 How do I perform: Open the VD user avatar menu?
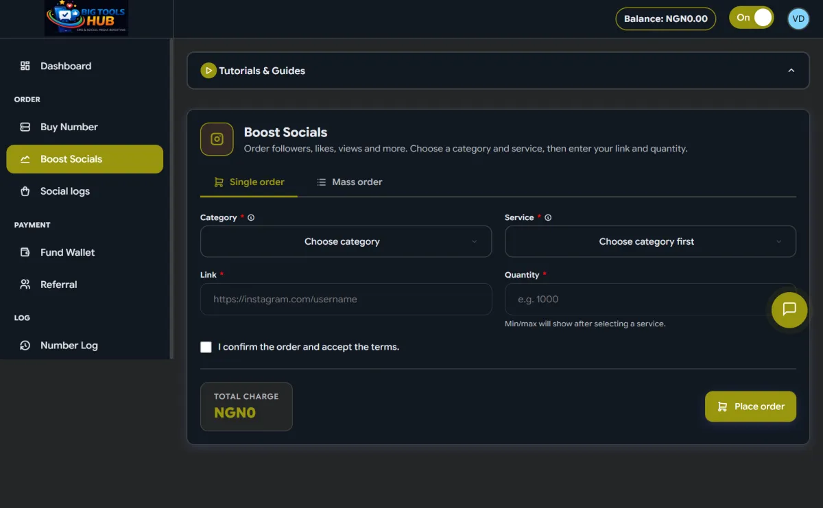coord(798,19)
